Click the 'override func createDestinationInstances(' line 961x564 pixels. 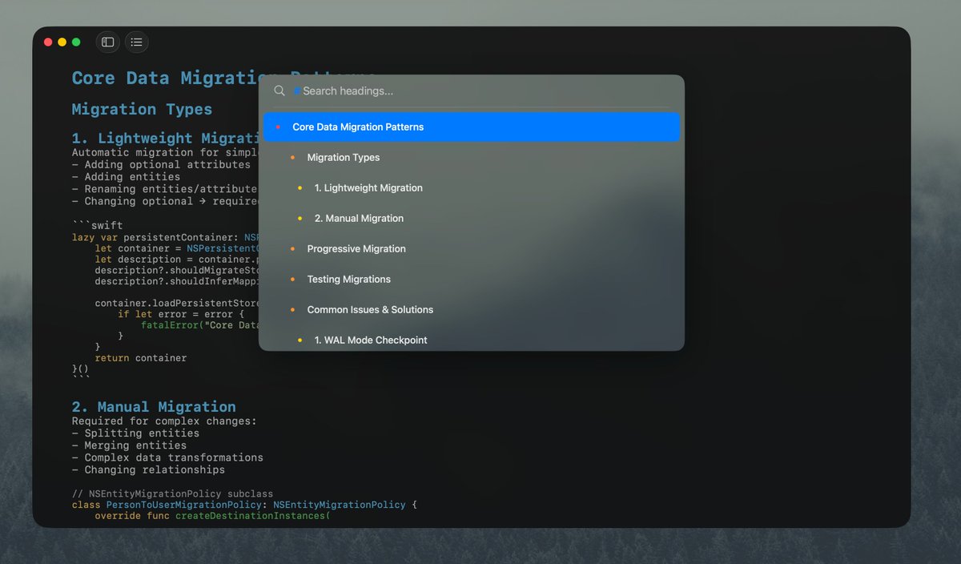click(212, 516)
